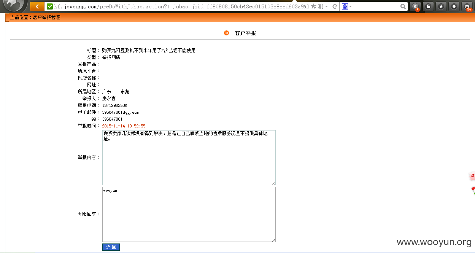Click the region value 广东
This screenshot has height=253, width=475.
106,92
